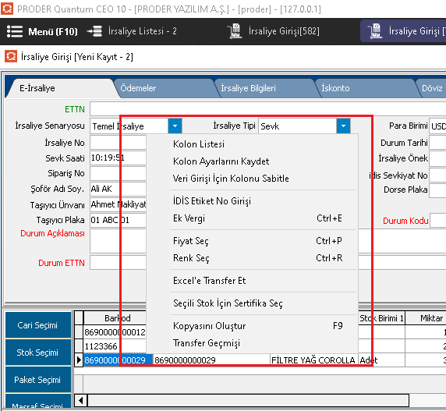Open the Menü (F10) hamburger icon
Image resolution: width=446 pixels, height=411 pixels.
click(15, 31)
